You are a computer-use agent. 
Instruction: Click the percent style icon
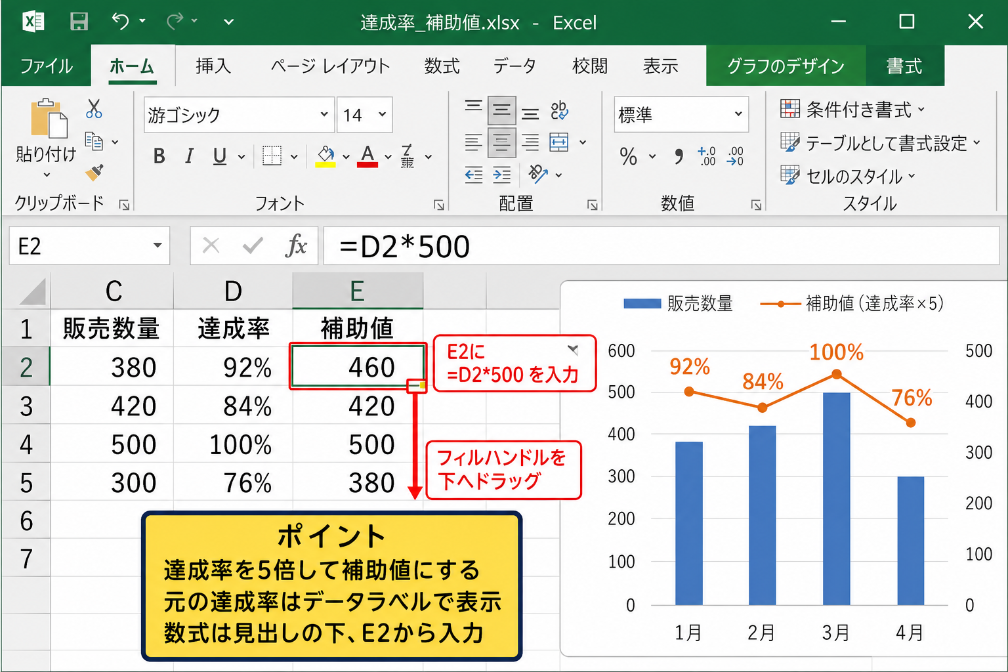(x=629, y=157)
